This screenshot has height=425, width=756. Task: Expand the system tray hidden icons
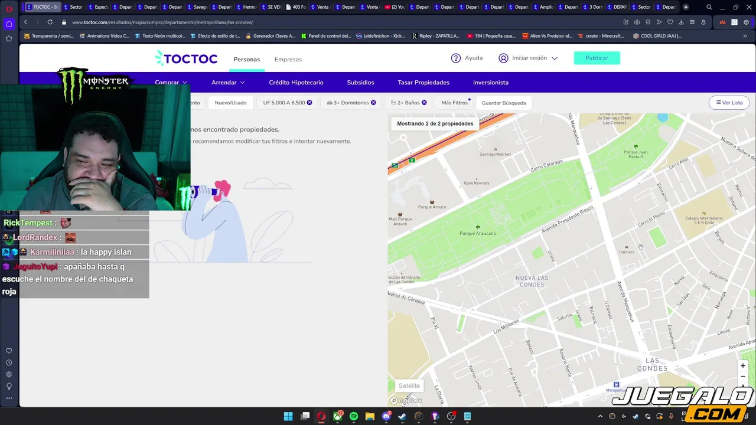(x=600, y=416)
